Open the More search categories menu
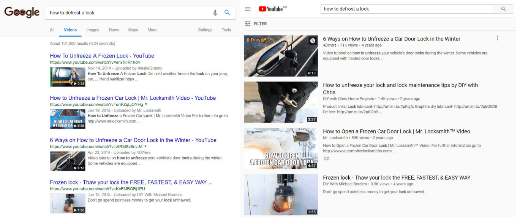 (152, 30)
